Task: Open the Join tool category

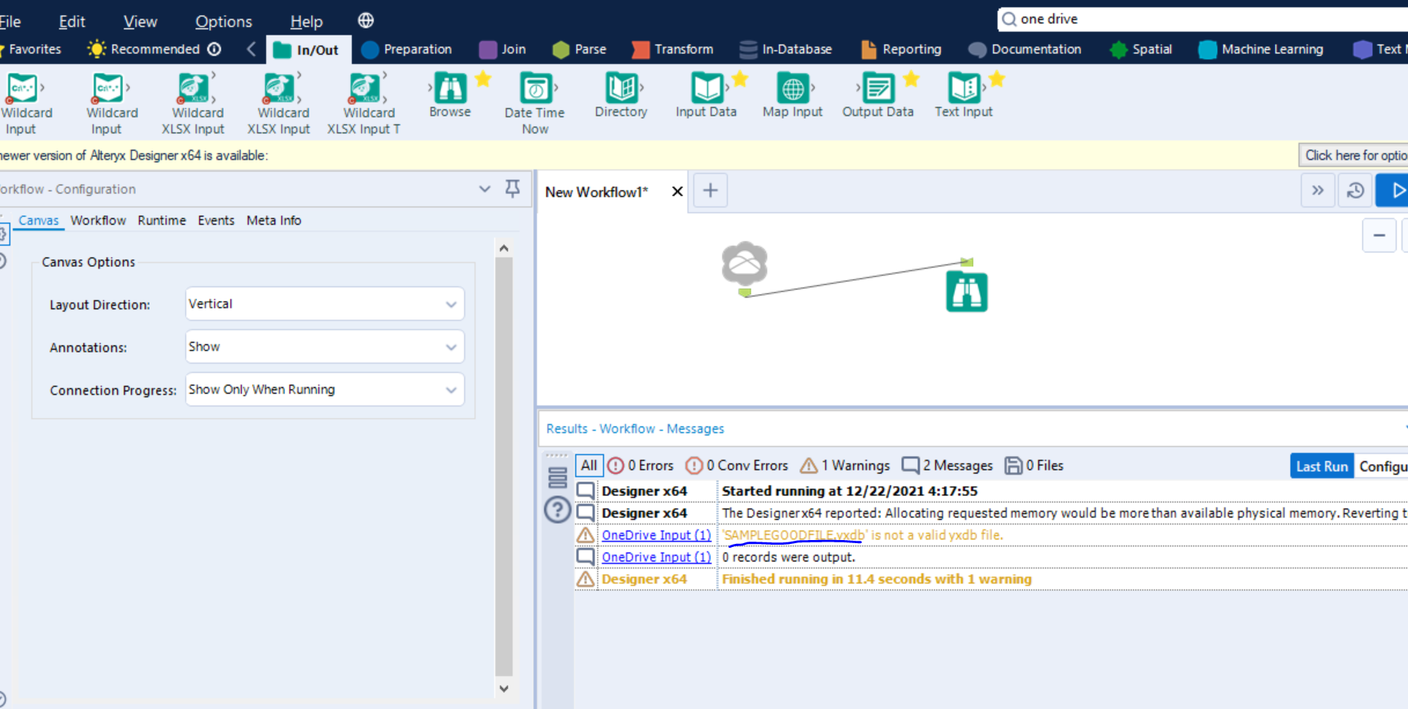Action: [x=503, y=49]
